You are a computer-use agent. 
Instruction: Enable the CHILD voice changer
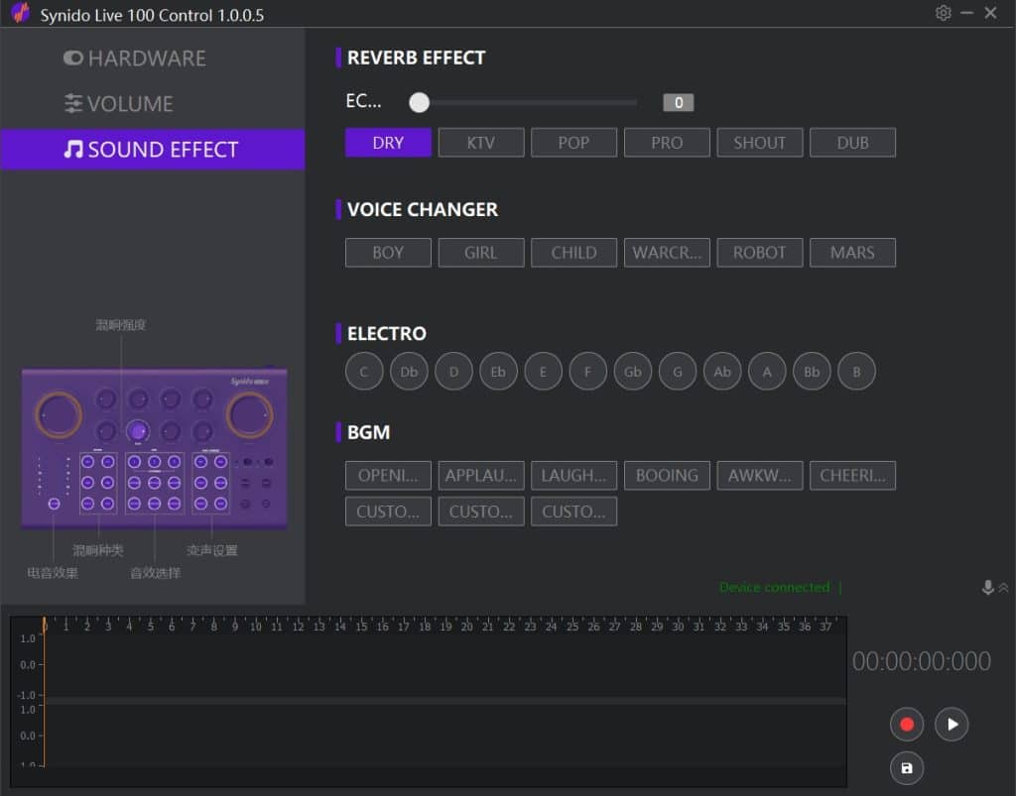tap(573, 253)
